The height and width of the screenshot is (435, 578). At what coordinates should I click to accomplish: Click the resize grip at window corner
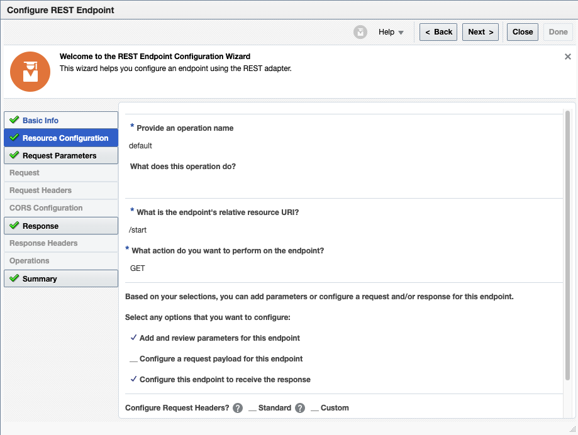point(572,429)
